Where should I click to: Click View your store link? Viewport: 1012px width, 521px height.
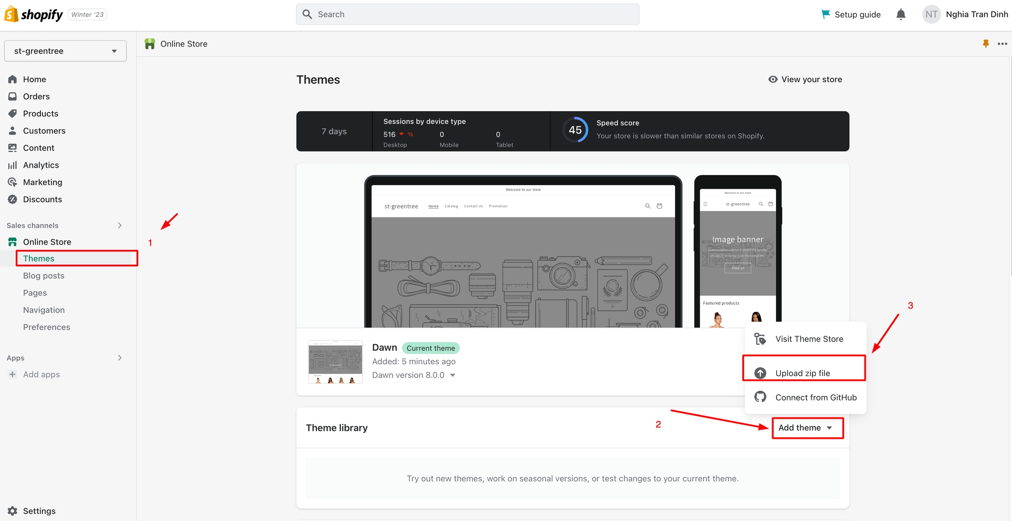coord(805,79)
